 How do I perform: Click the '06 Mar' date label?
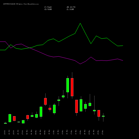[x=40, y=132]
